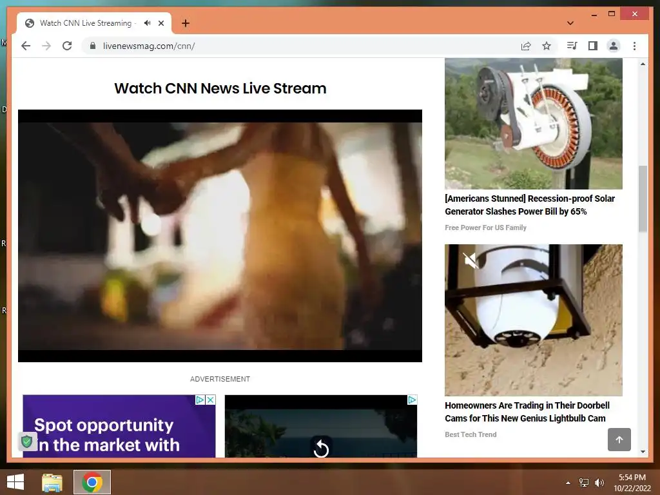660x495 pixels.
Task: Click the address bar URL livenewsmag.com/cnn/
Action: pyautogui.click(x=149, y=46)
